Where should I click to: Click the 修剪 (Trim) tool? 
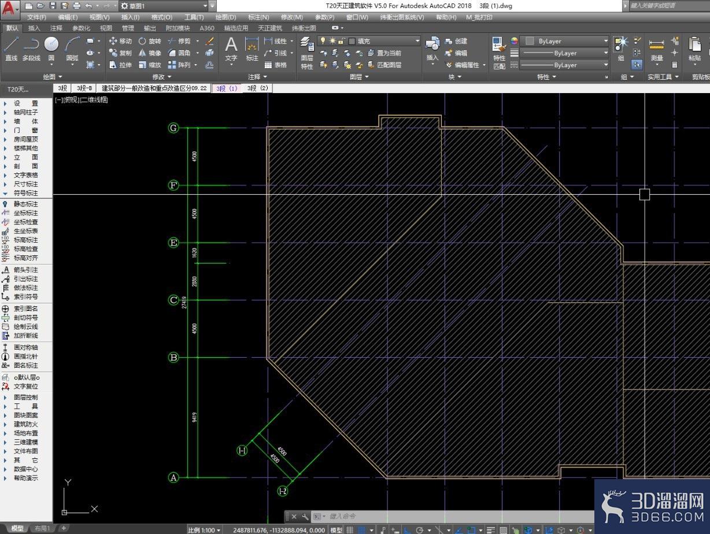coord(179,41)
